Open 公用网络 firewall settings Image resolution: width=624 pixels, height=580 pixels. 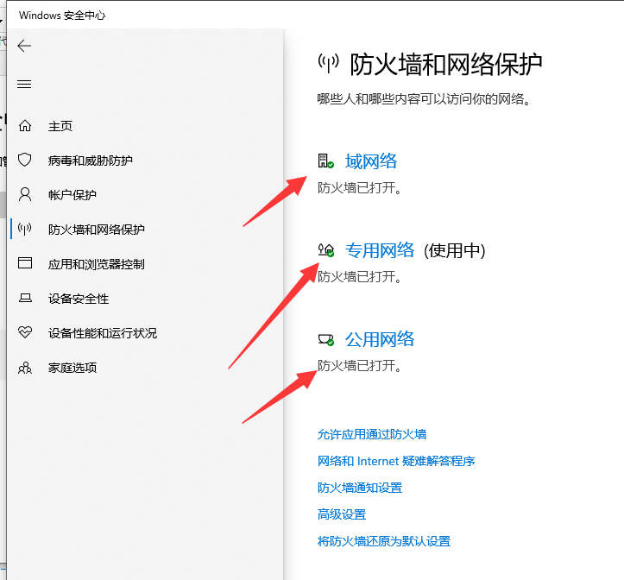point(380,339)
